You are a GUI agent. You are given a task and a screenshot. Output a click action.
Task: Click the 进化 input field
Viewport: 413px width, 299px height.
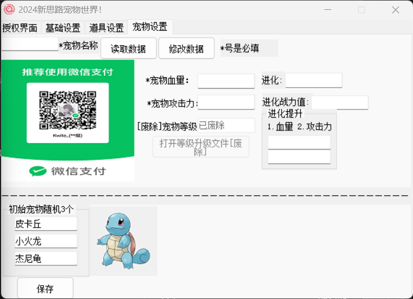coord(314,81)
